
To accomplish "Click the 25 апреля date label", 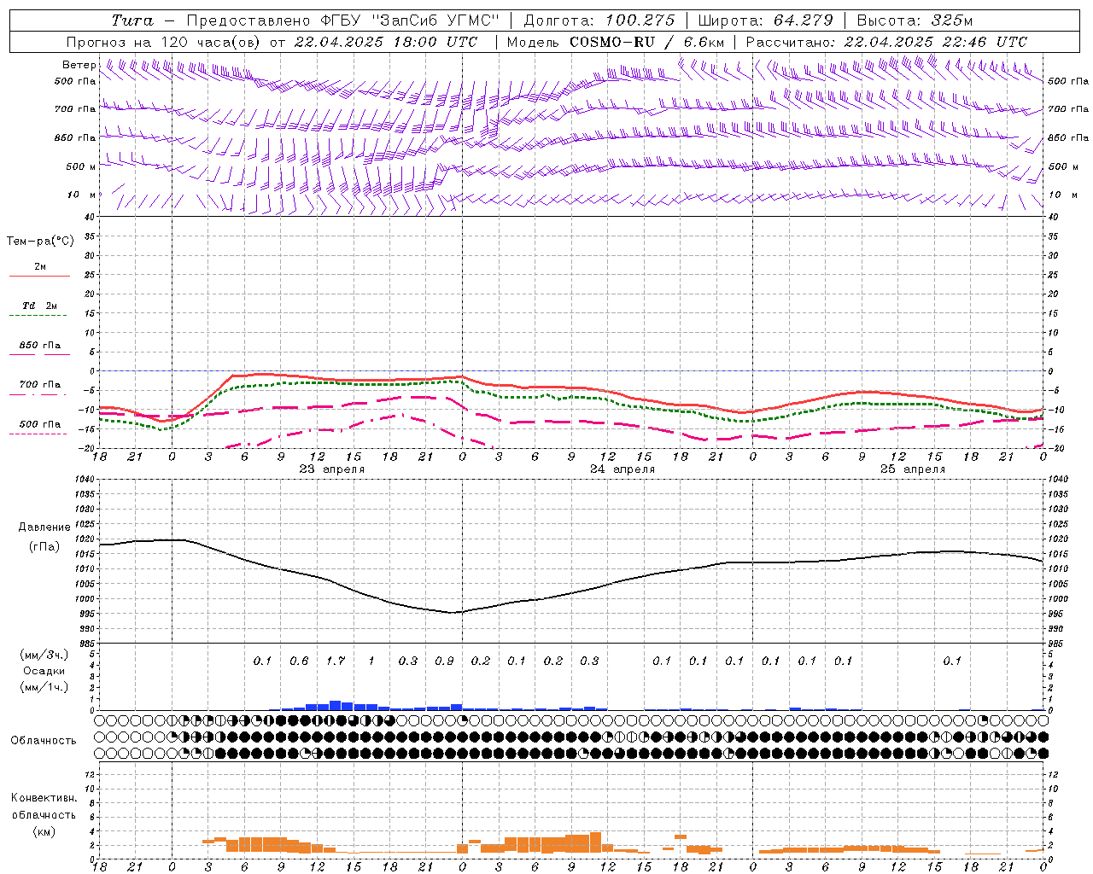I will tap(913, 469).
